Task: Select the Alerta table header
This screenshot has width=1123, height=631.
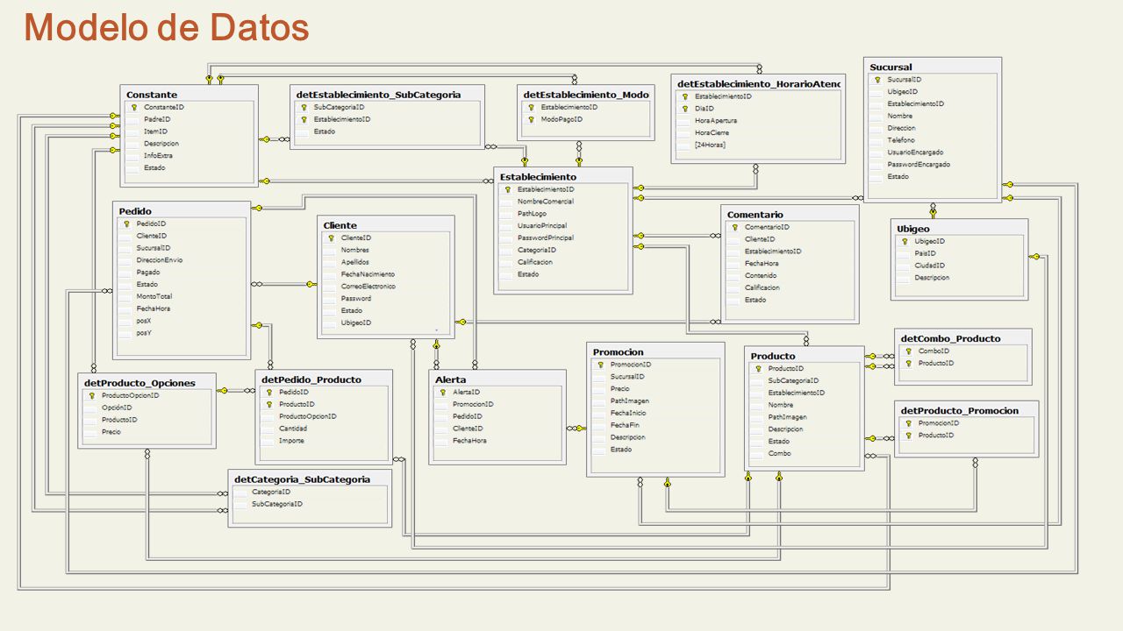Action: [450, 379]
